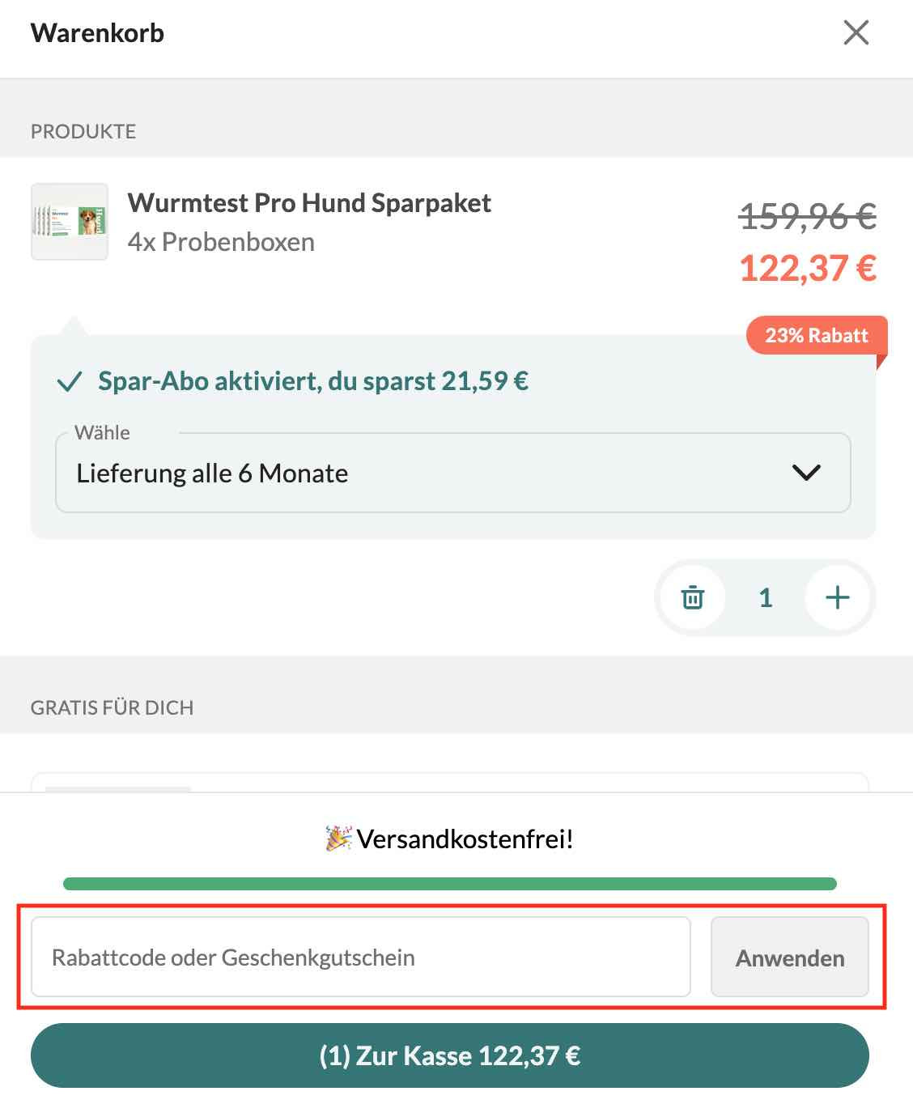Viewport: 913px width, 1104px height.
Task: Expand the delivery interval selector chevron
Action: 805,473
